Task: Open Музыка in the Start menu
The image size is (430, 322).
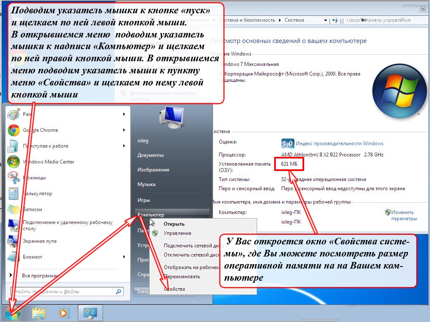Action: pyautogui.click(x=146, y=184)
